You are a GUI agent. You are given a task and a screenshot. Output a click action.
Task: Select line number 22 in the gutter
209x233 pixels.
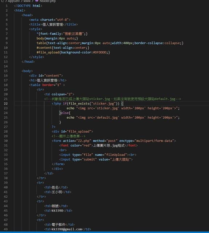coord(6,103)
